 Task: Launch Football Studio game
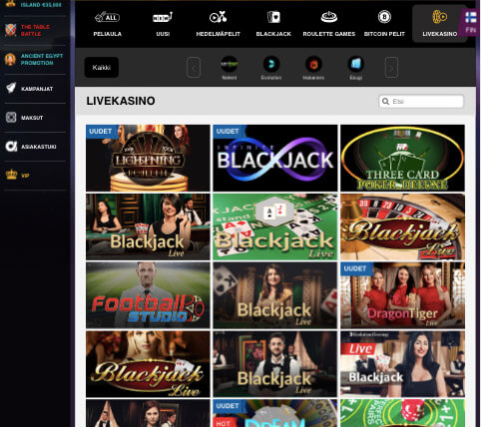tap(148, 295)
